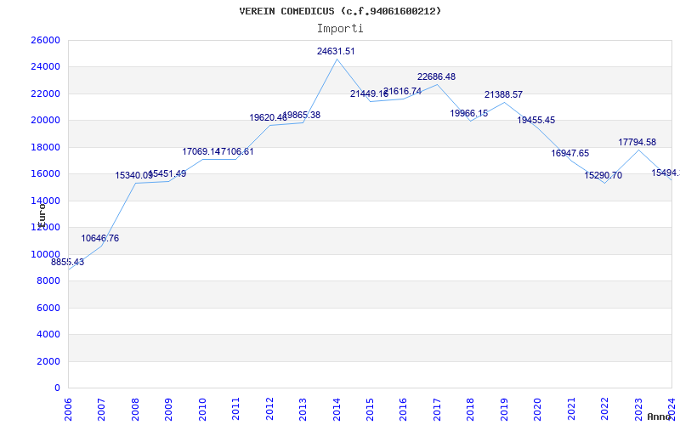This screenshot has width=680, height=425.
Task: Select data label 15290.70
Action: (x=603, y=176)
